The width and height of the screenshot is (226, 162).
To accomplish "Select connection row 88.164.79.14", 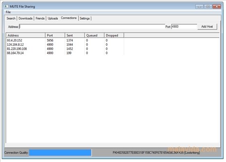I will [x=65, y=53].
